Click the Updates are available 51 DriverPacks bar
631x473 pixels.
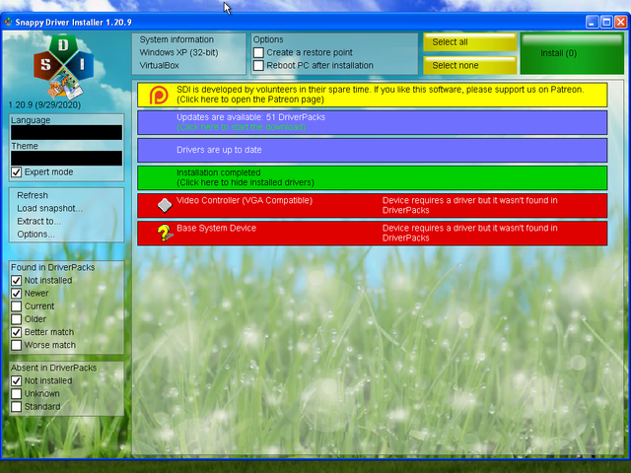(x=372, y=122)
